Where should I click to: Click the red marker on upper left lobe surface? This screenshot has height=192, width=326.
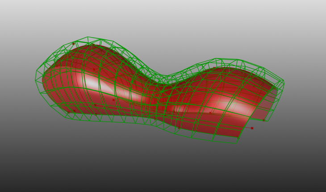pos(94,69)
